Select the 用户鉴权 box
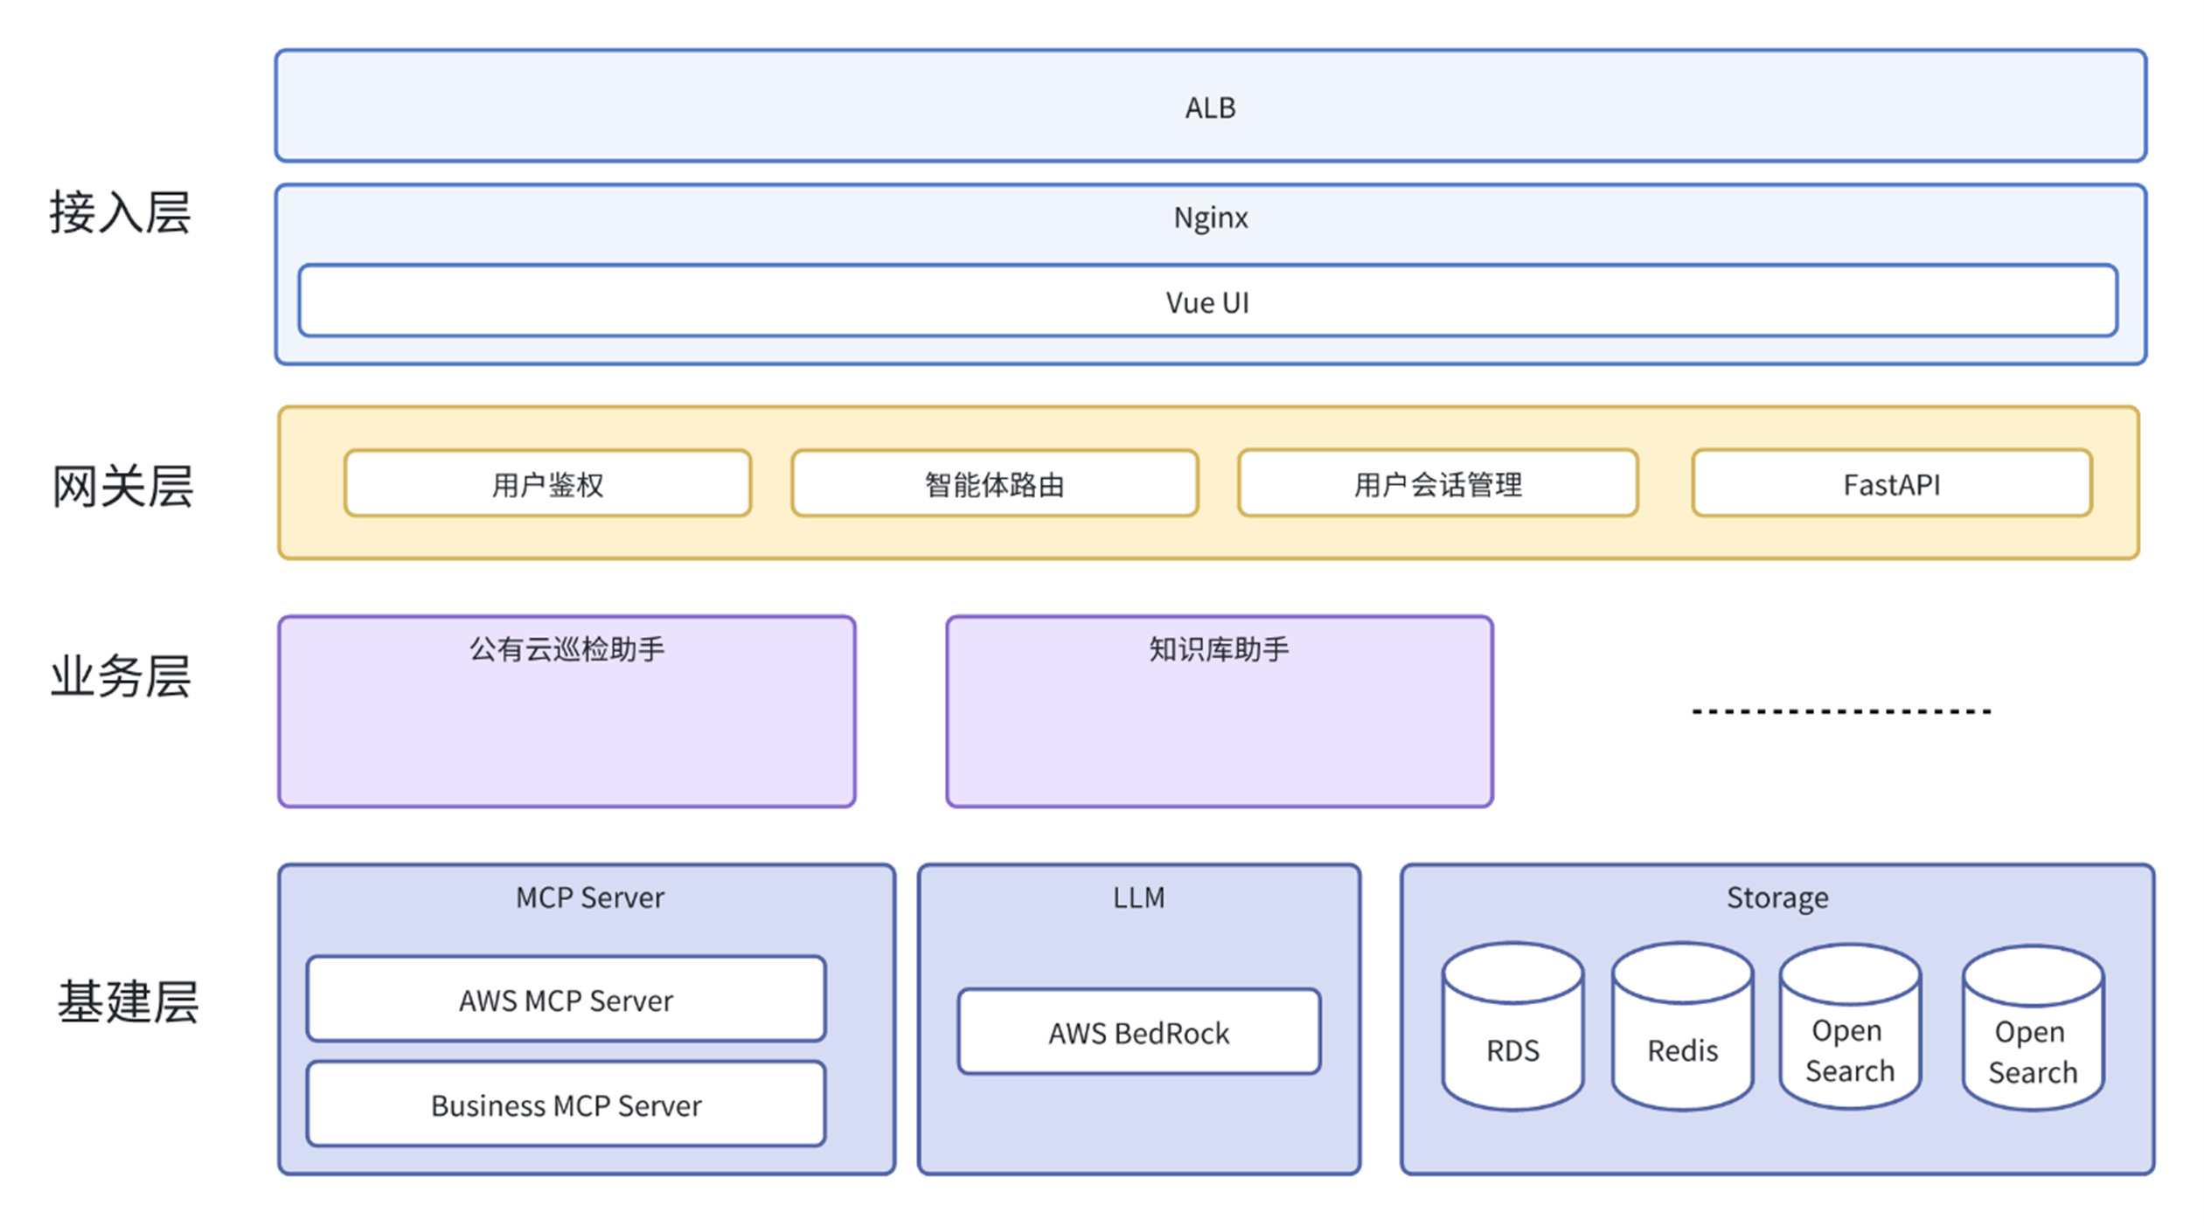2204x1226 pixels. [547, 483]
